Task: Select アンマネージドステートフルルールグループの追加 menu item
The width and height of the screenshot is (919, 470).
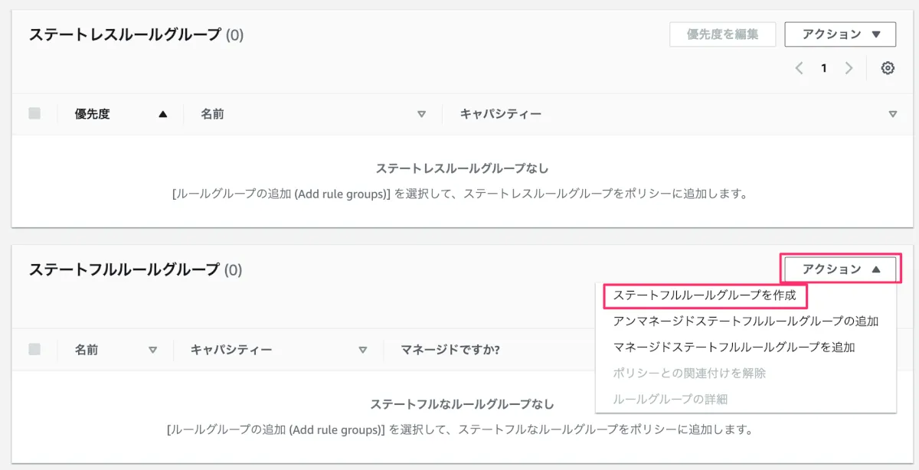Action: 745,321
